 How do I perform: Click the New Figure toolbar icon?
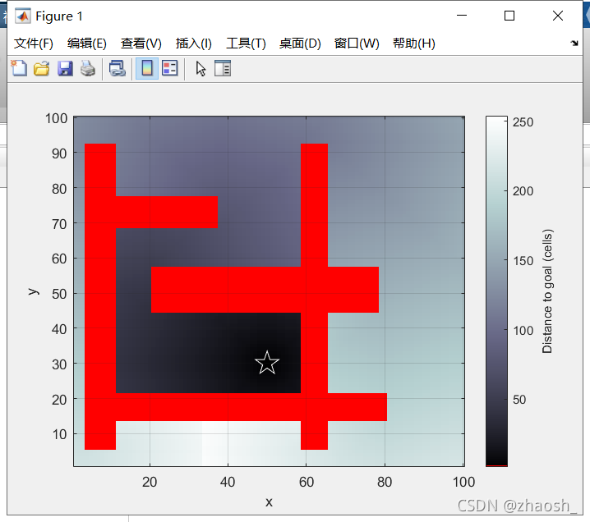19,68
